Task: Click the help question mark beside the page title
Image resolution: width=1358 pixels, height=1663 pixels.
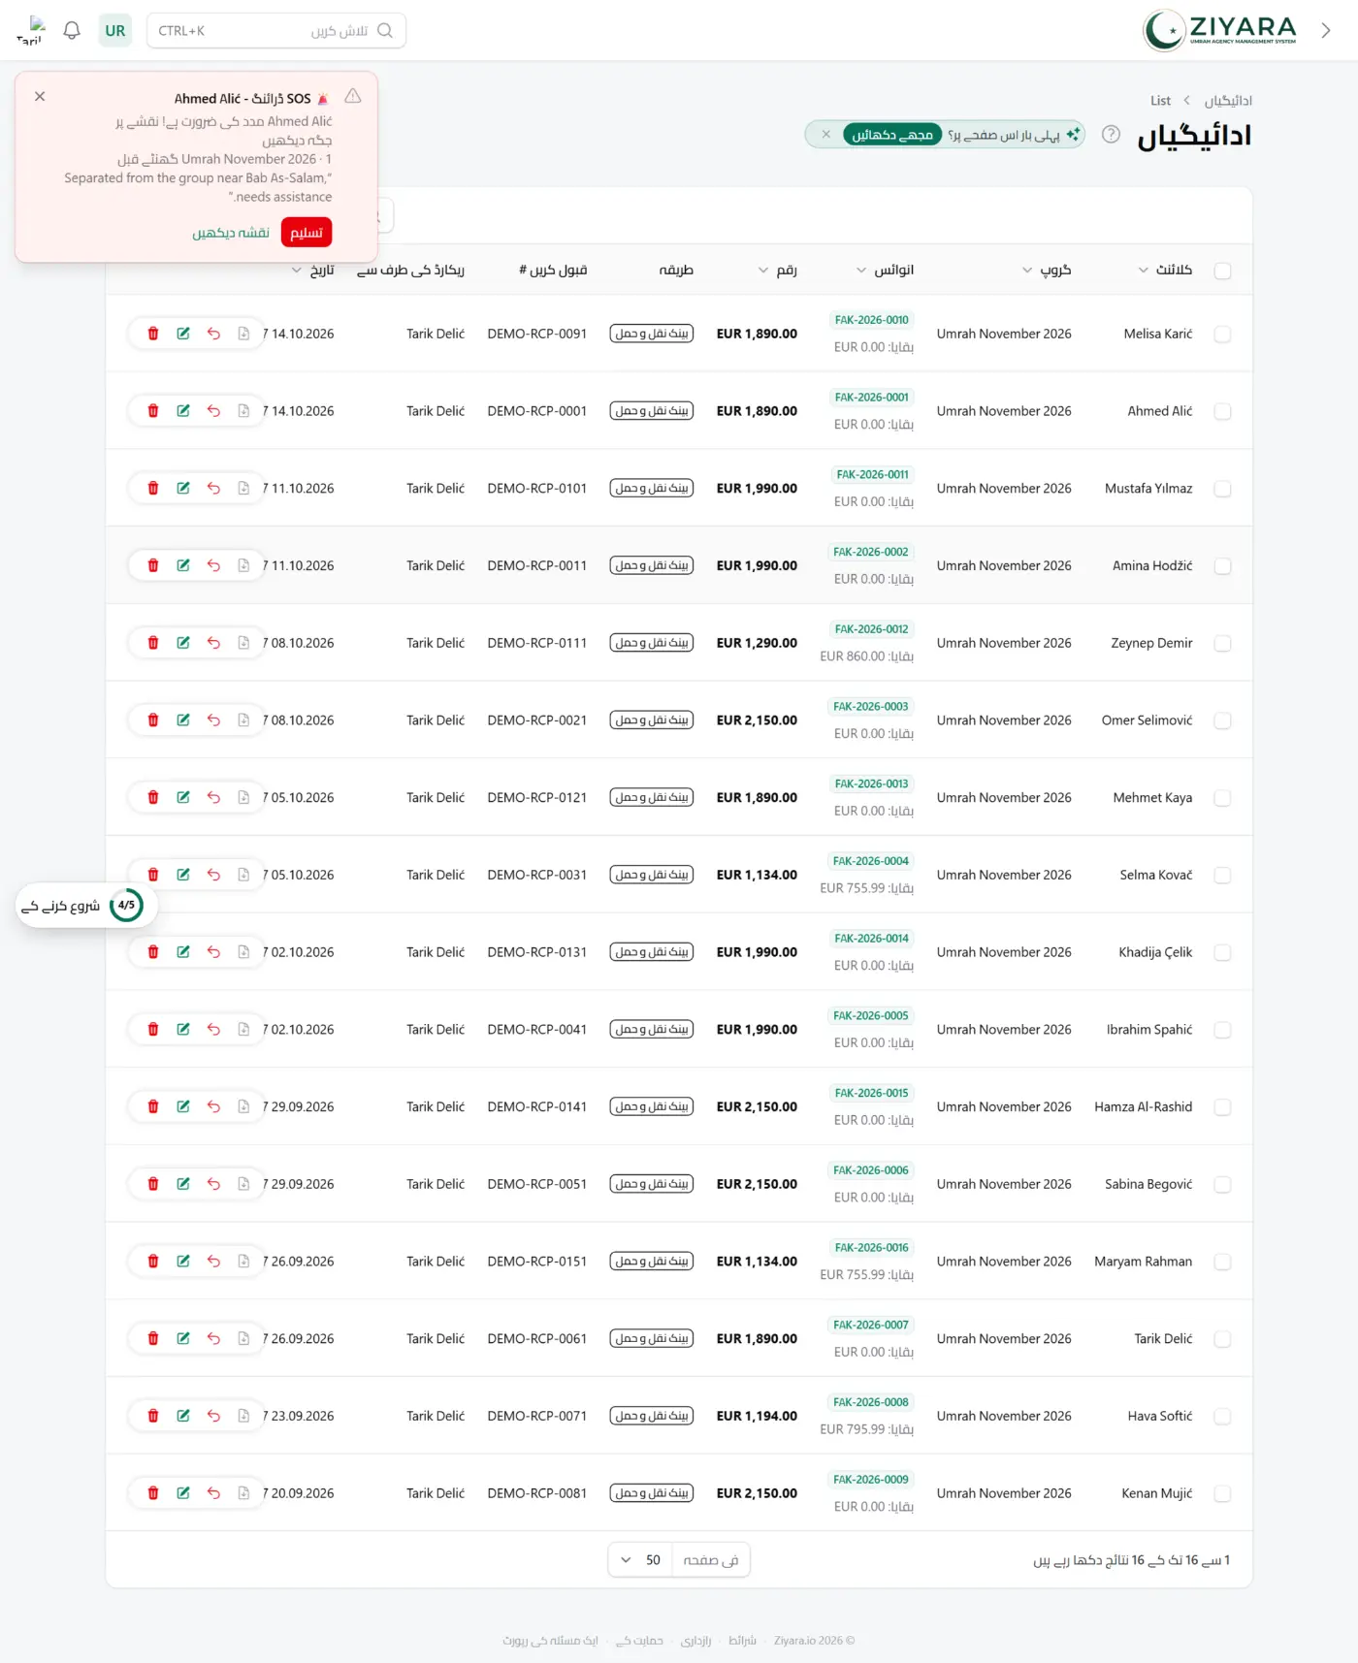Action: point(1112,135)
